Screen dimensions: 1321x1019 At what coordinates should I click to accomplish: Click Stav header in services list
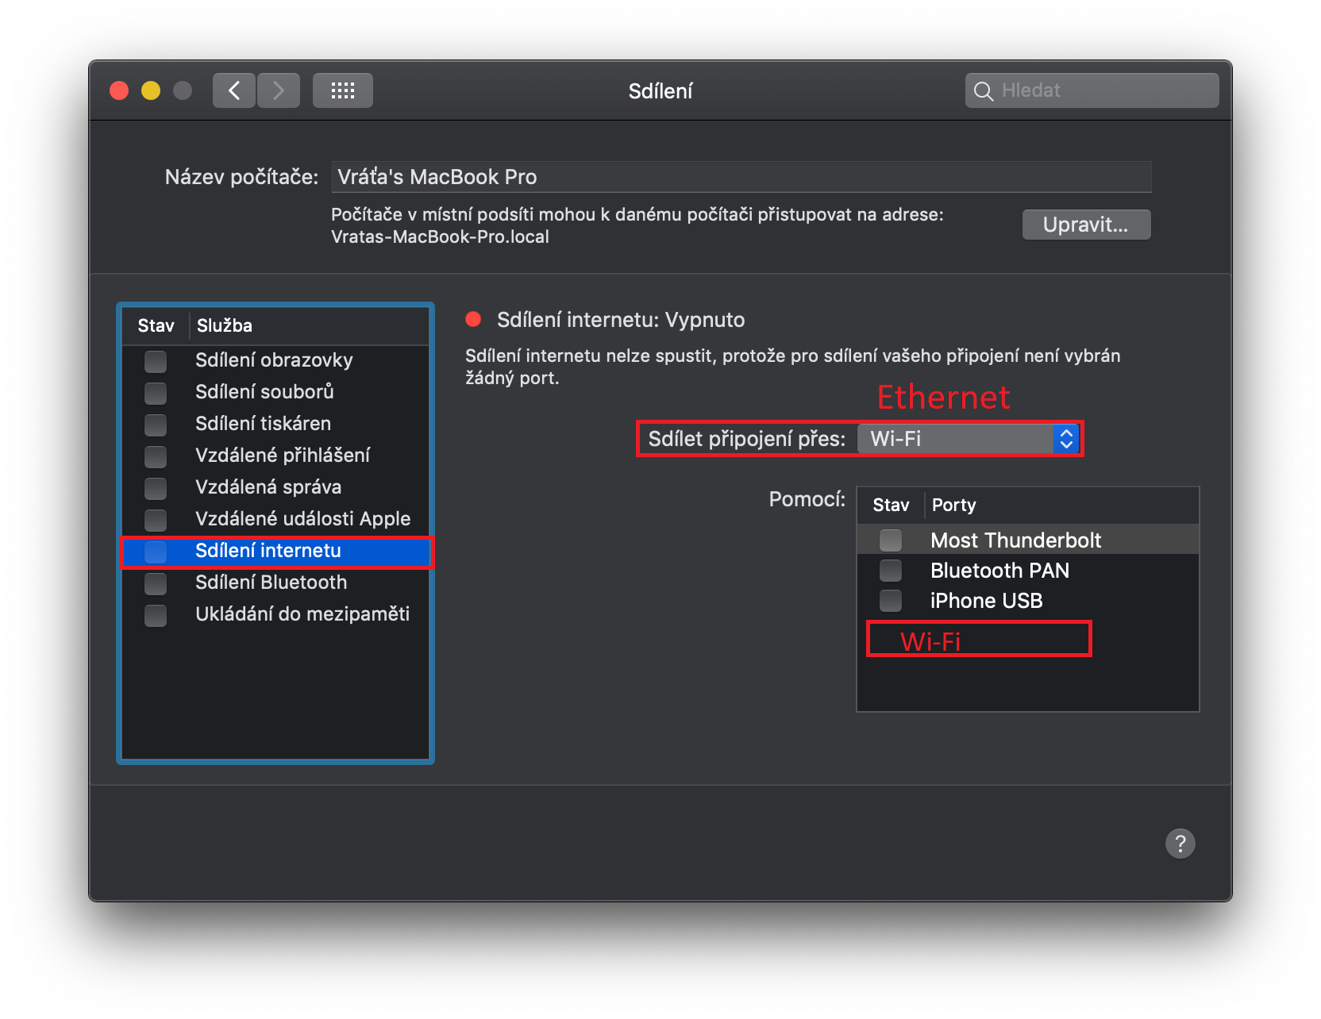coord(156,325)
